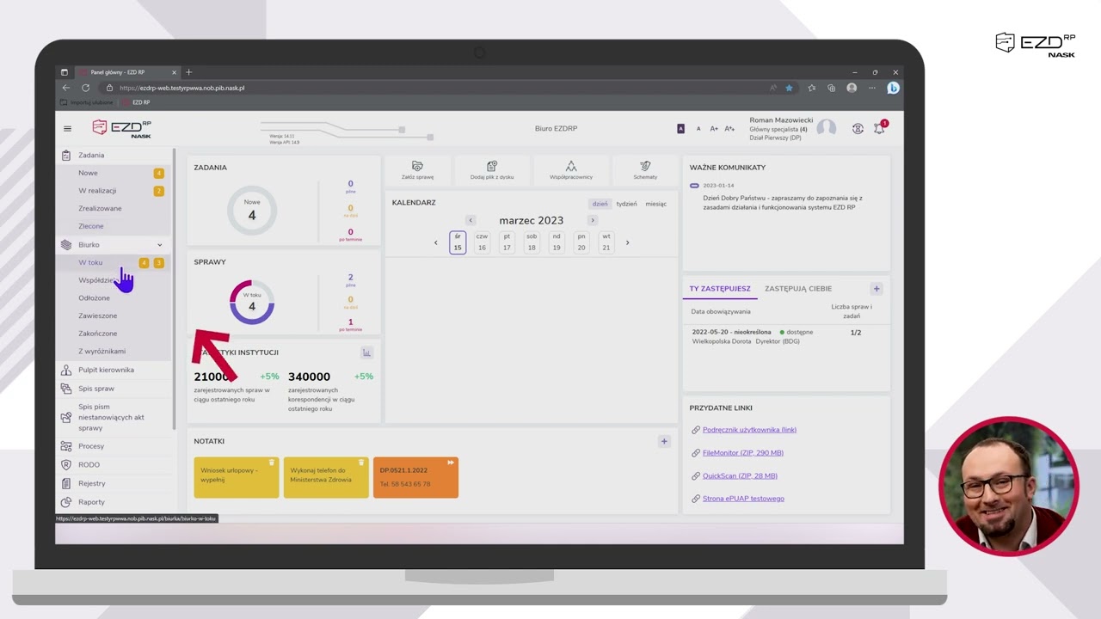Click the Biurko stack icon in sidebar
1101x619 pixels.
66,244
